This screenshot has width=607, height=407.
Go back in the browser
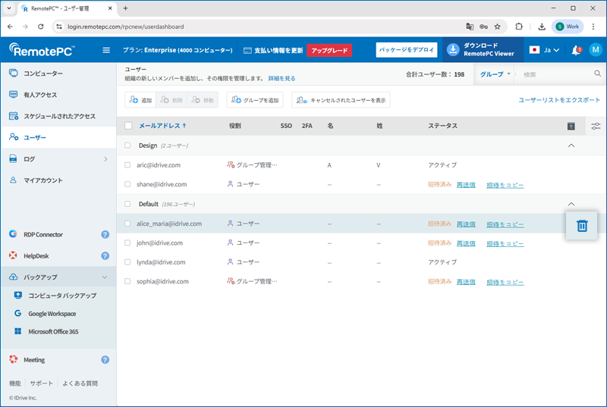[10, 27]
